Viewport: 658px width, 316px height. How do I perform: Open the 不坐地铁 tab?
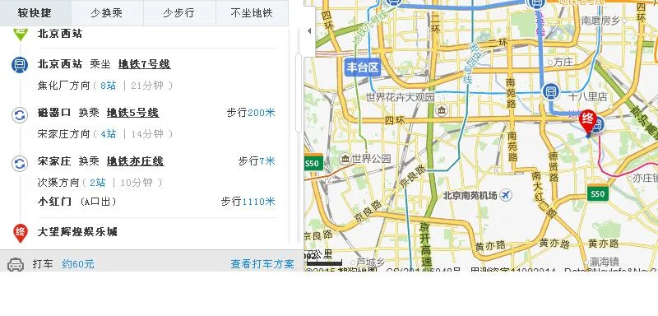[252, 13]
